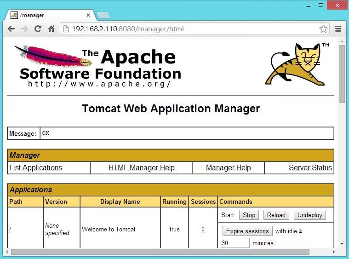Viewport: 349px width, 259px height.
Task: Click the 'Message:' label
Action: tap(23, 133)
